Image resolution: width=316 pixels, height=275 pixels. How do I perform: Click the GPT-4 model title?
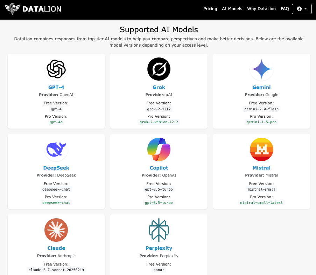pos(56,87)
